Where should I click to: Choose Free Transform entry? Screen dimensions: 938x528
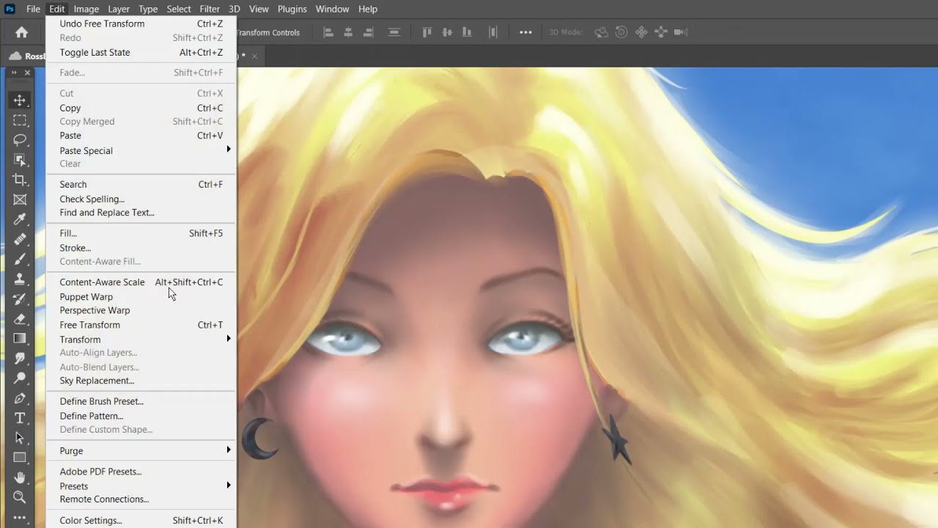(x=141, y=325)
